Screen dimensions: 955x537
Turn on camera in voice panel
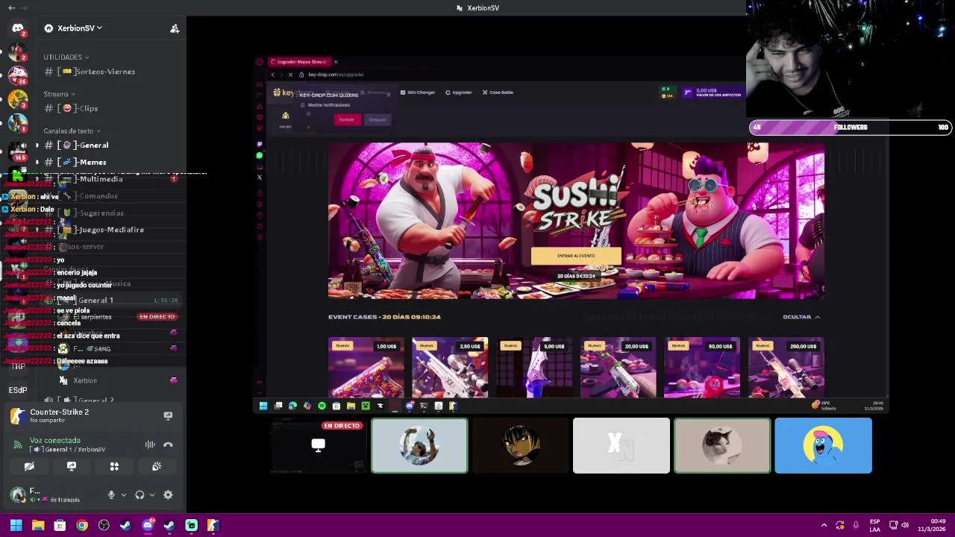click(x=29, y=466)
